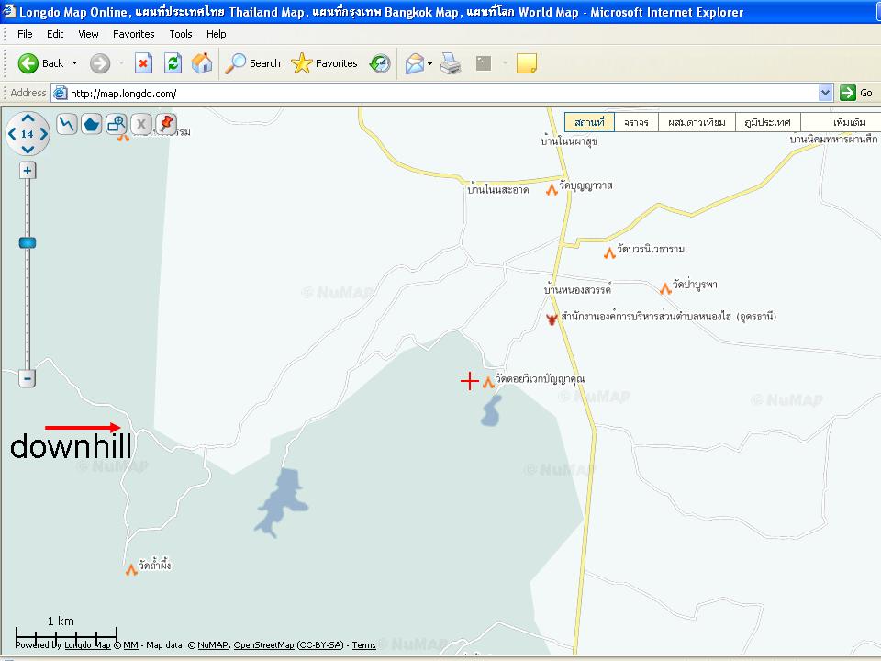Select the pushpin marker tool
This screenshot has height=661, width=881.
[166, 124]
